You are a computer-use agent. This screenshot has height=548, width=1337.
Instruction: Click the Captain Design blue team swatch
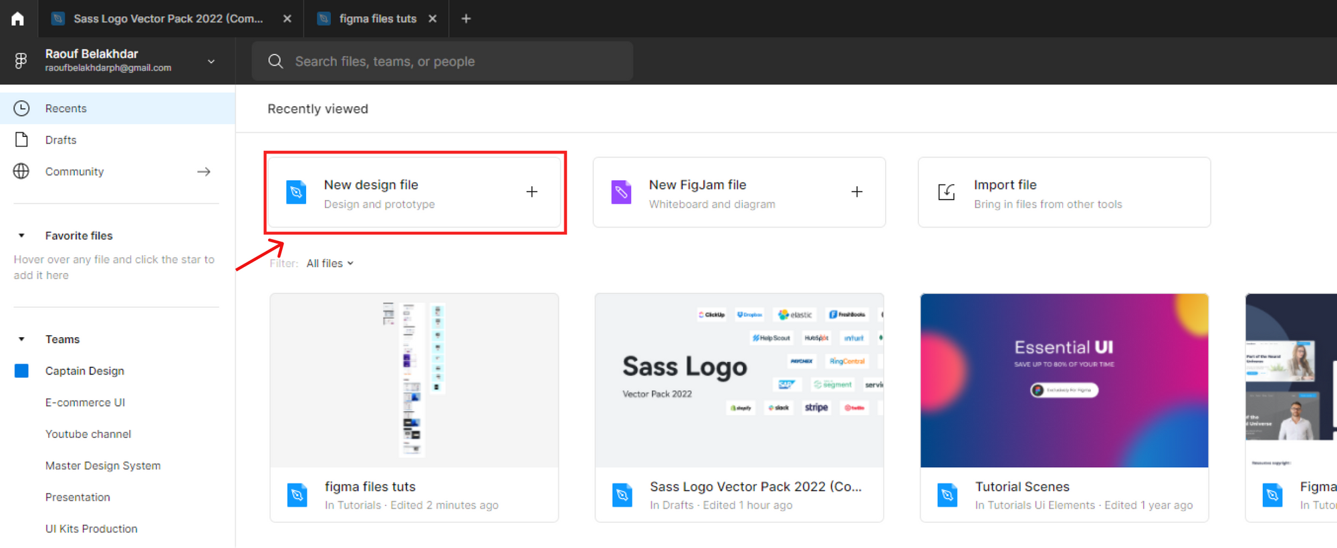tap(21, 371)
